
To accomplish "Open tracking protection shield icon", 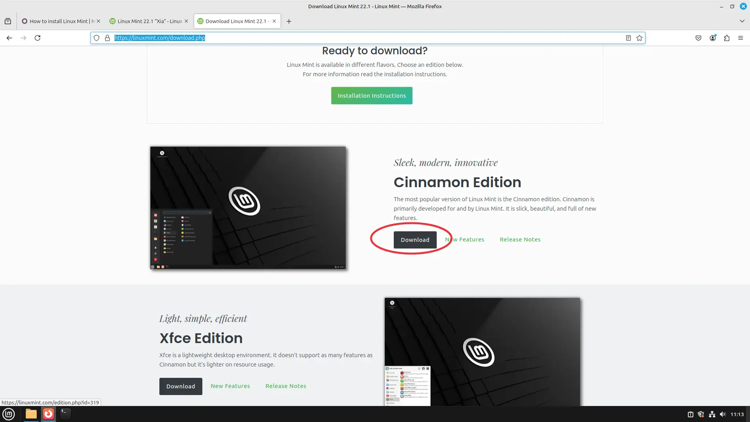I will pyautogui.click(x=96, y=38).
